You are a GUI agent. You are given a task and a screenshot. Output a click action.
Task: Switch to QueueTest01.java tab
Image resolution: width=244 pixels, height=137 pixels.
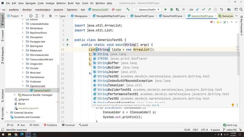pos(144,16)
